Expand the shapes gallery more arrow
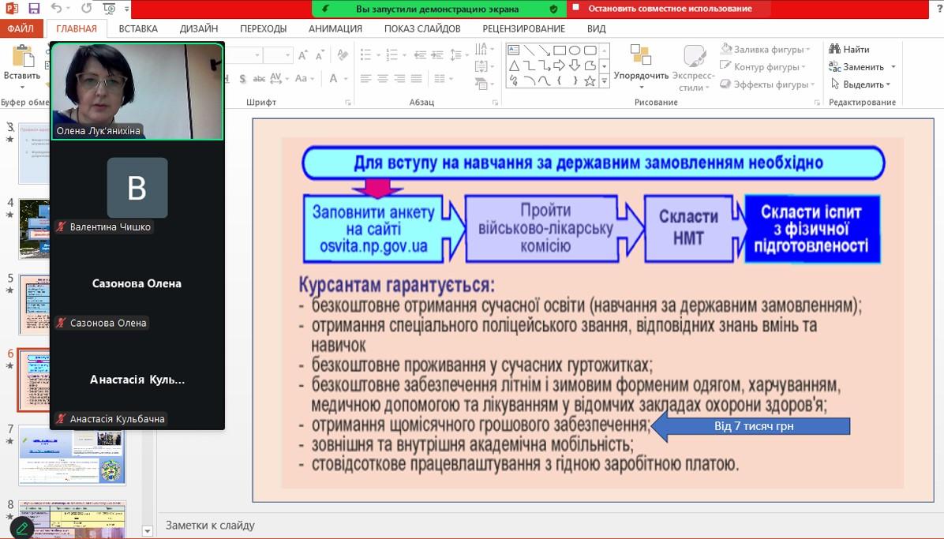This screenshot has height=539, width=944. point(605,80)
